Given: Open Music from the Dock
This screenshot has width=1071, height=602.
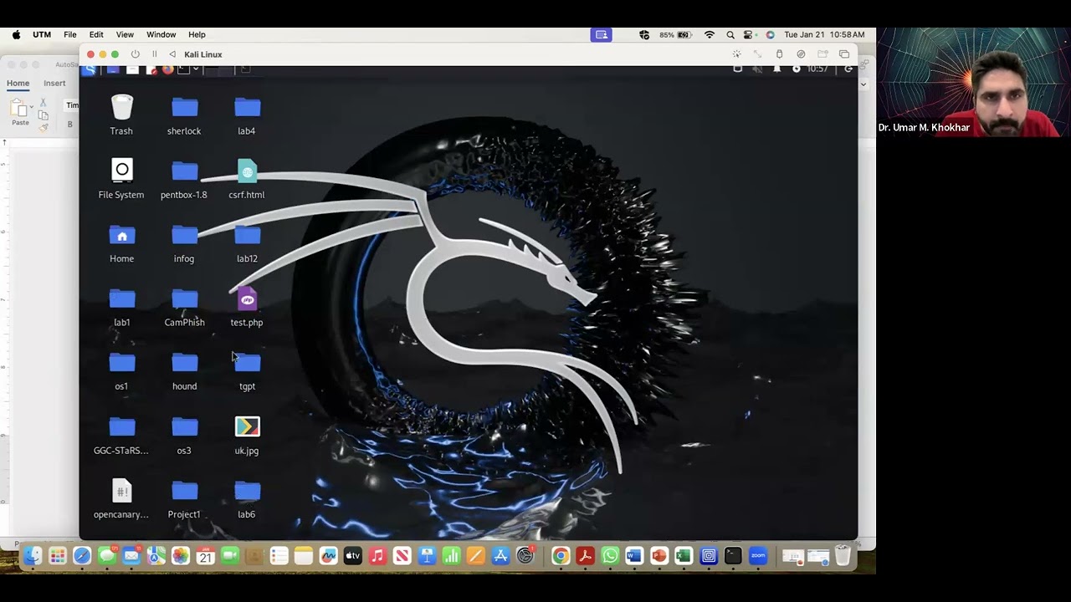Looking at the screenshot, I should pyautogui.click(x=377, y=556).
